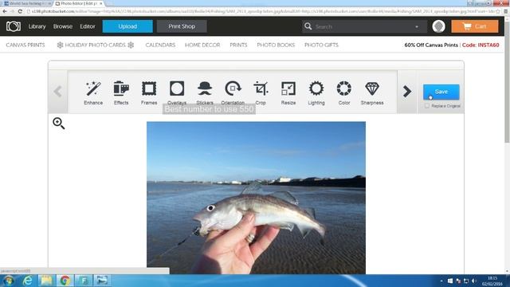This screenshot has width=510, height=287.
Task: Open the Orientation rotate tool
Action: (x=233, y=92)
